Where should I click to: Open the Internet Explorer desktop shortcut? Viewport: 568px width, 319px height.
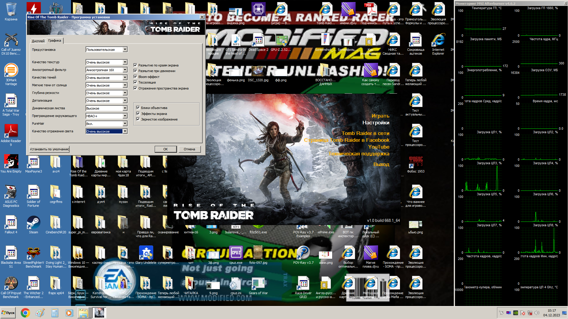coord(438,41)
